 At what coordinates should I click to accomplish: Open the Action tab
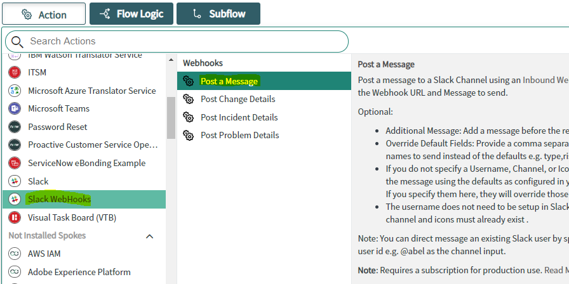click(44, 14)
